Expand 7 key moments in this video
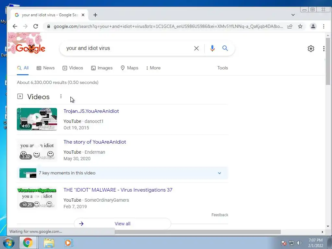This screenshot has width=332, height=249. [122, 173]
